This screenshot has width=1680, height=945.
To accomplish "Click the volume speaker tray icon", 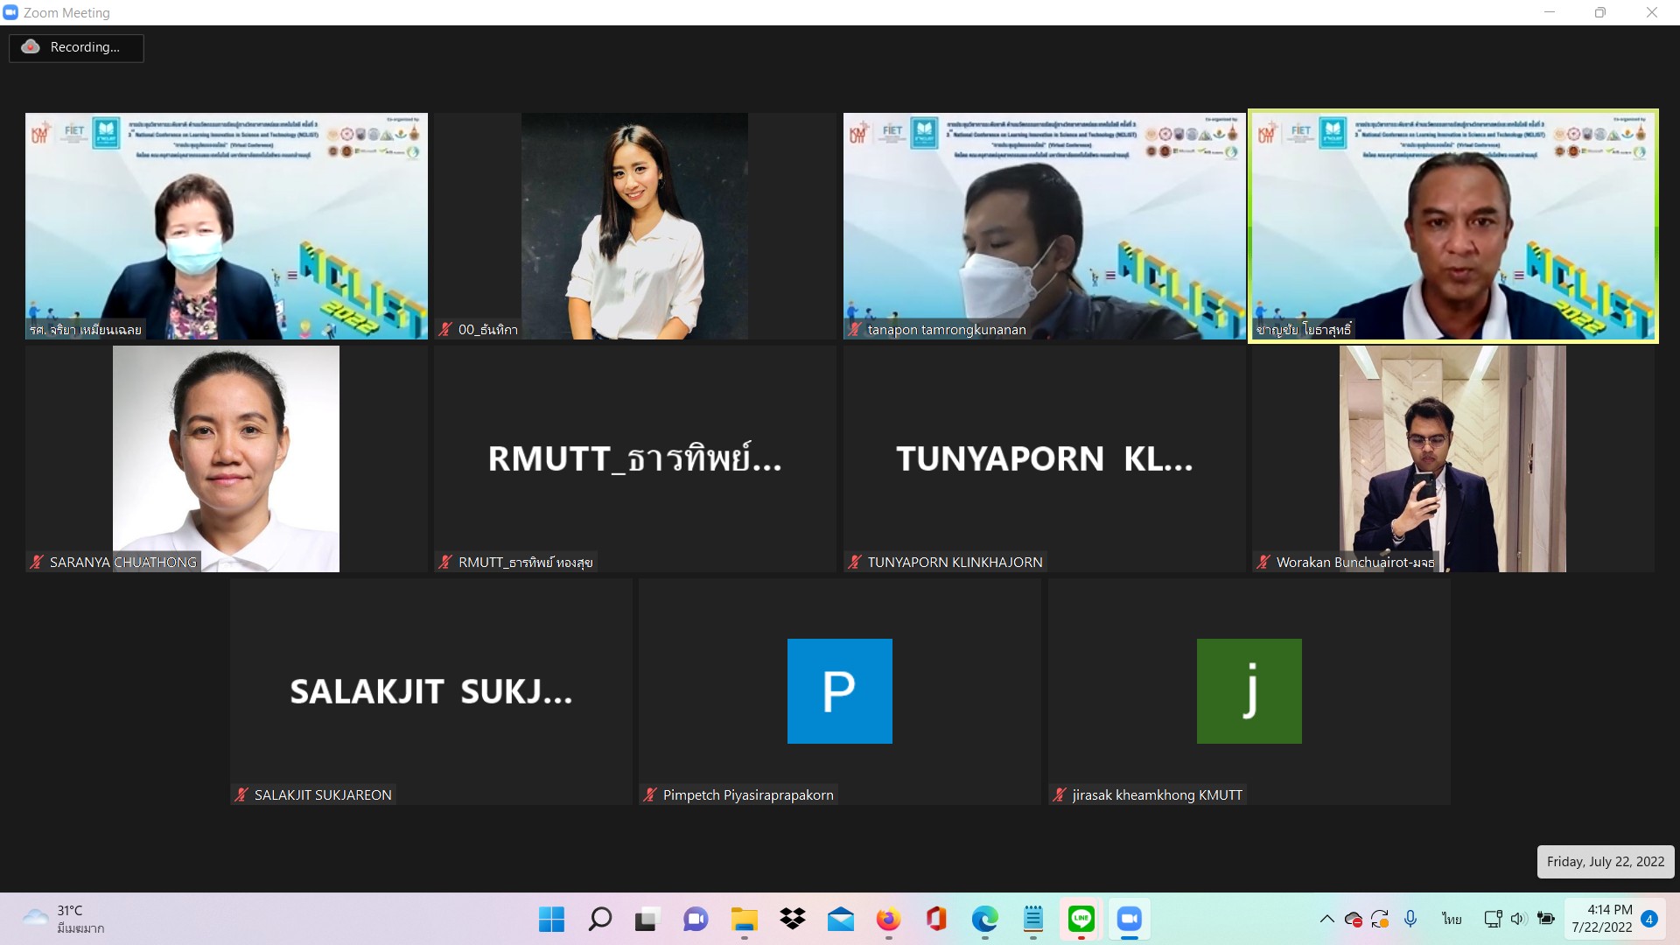I will click(x=1518, y=919).
